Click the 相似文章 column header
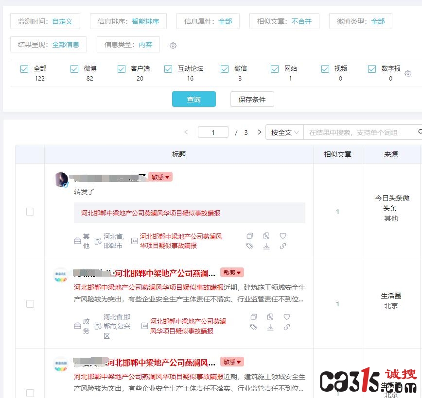Image resolution: width=422 pixels, height=398 pixels. pos(337,154)
